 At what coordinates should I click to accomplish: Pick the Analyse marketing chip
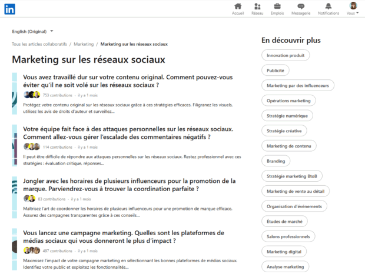[286, 267]
